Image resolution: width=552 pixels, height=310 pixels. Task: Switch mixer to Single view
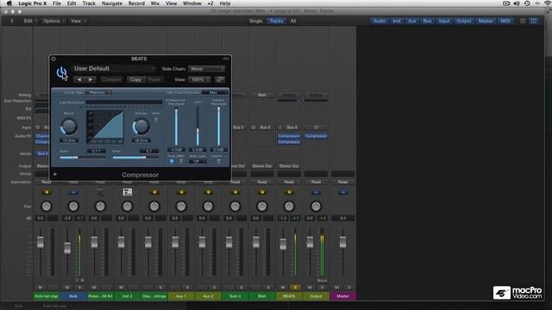coord(256,21)
